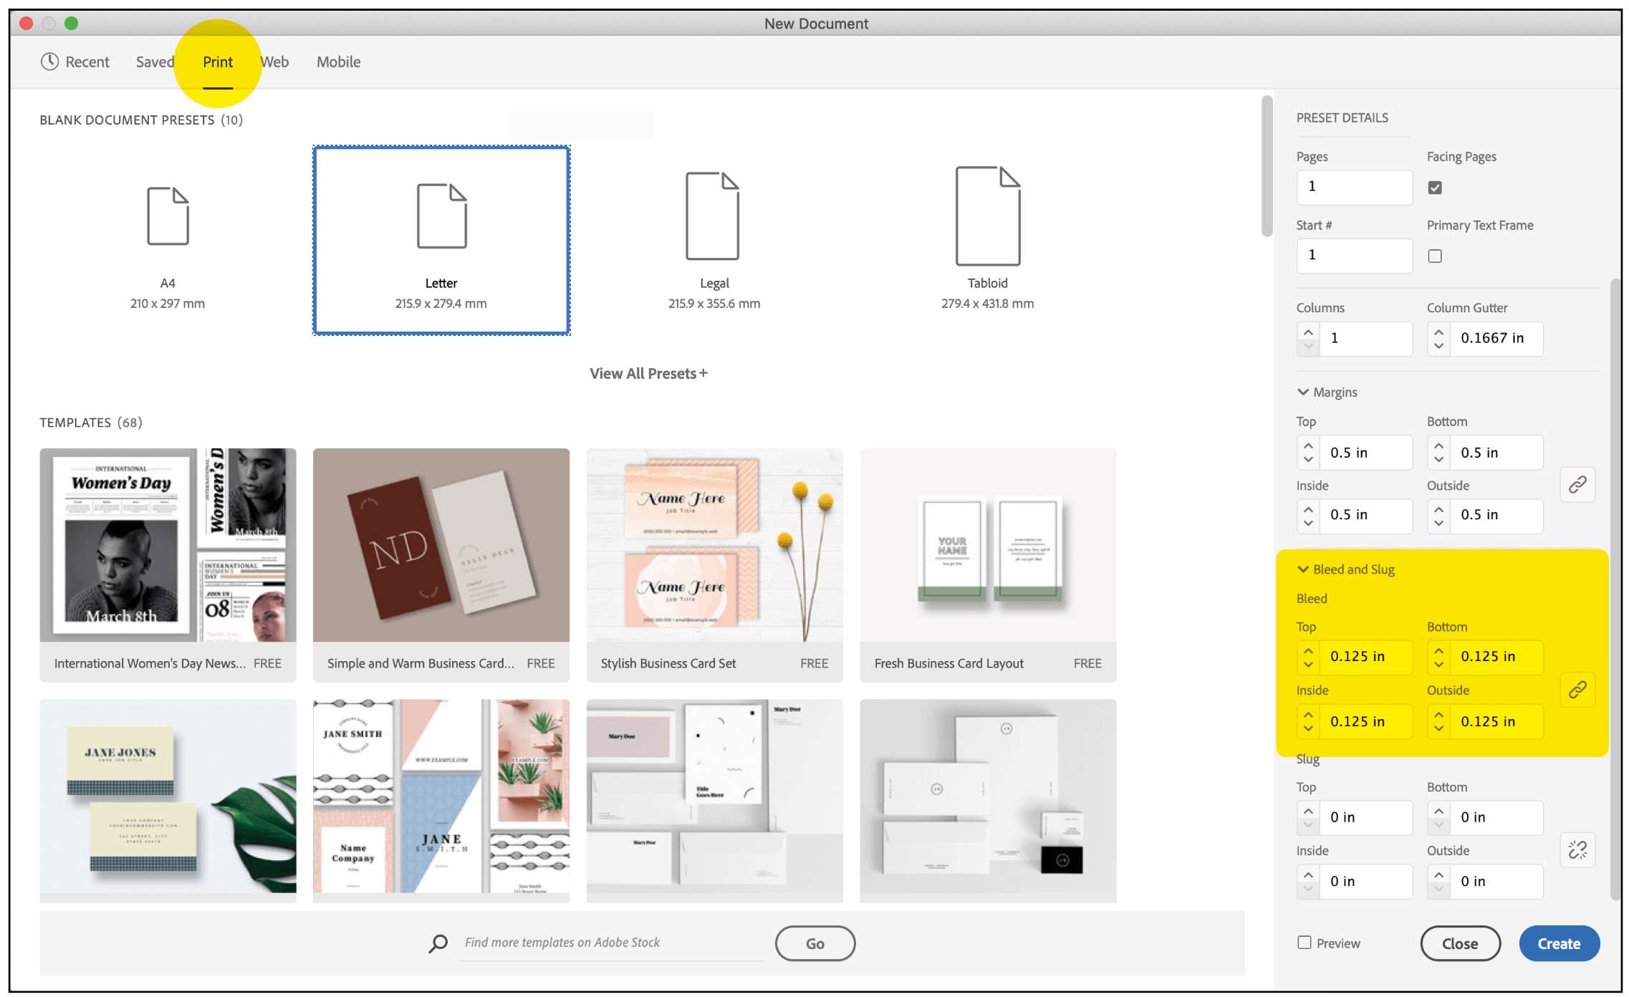The width and height of the screenshot is (1629, 997).
Task: Click the margins link chain icon
Action: (x=1577, y=485)
